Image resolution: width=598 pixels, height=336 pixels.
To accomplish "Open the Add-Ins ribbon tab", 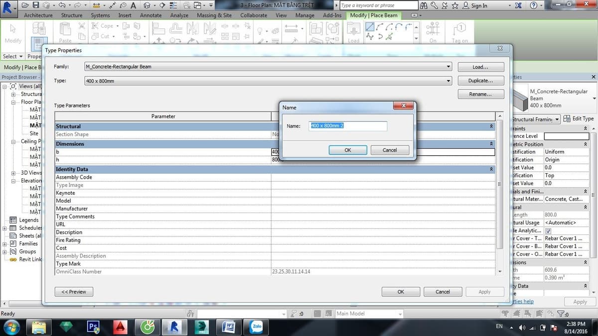I will coord(332,15).
